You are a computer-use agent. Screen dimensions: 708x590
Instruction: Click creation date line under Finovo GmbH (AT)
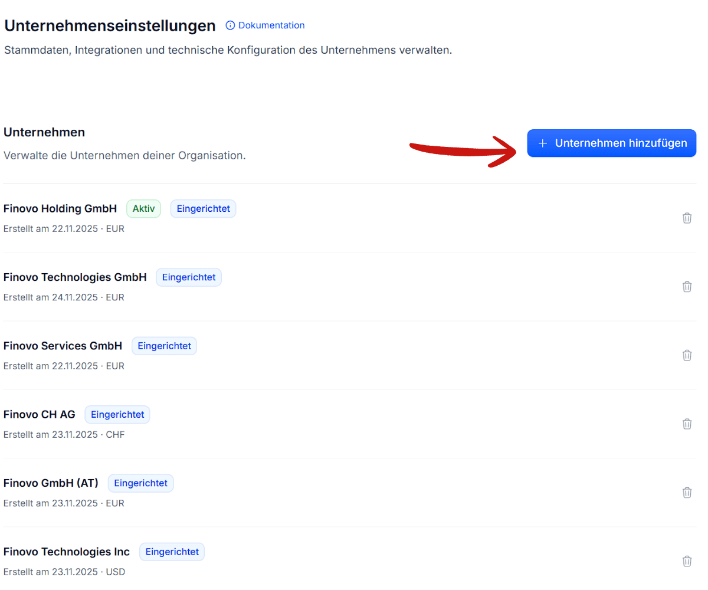pos(64,503)
